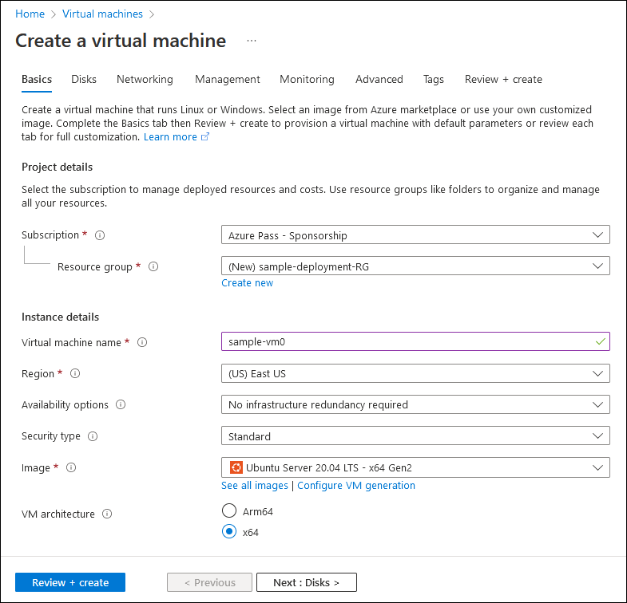Click the Availability options info icon

(121, 404)
